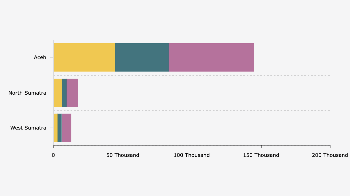
Task: Select the teal segment of West Sumatra bar
Action: tap(60, 128)
